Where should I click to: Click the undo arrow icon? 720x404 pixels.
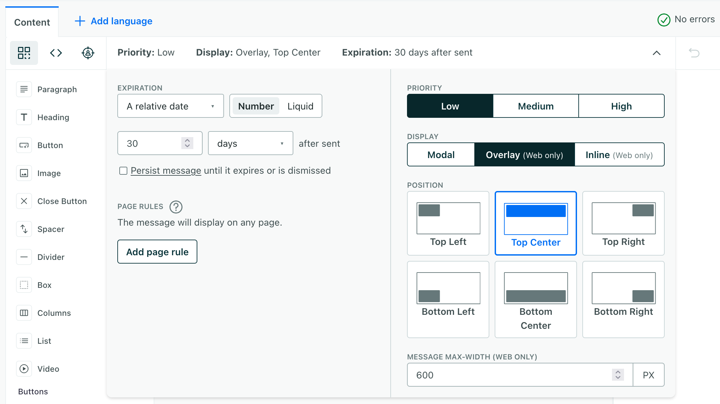694,53
